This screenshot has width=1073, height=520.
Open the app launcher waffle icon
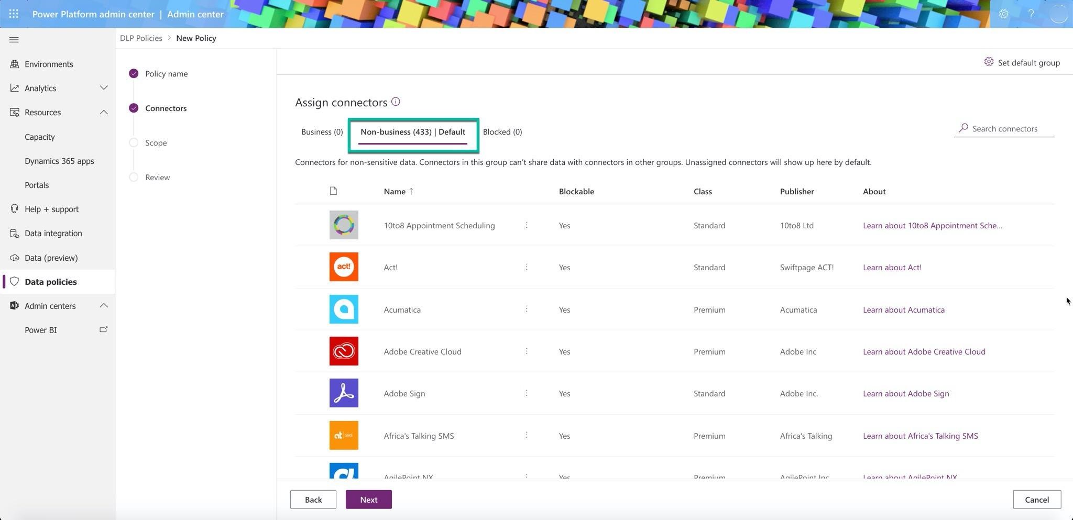point(14,14)
